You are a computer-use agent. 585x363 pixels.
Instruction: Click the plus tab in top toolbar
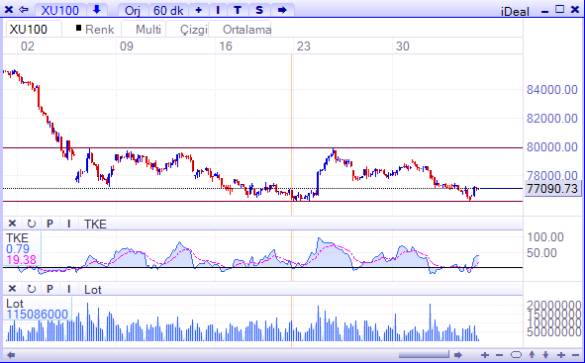(x=199, y=10)
